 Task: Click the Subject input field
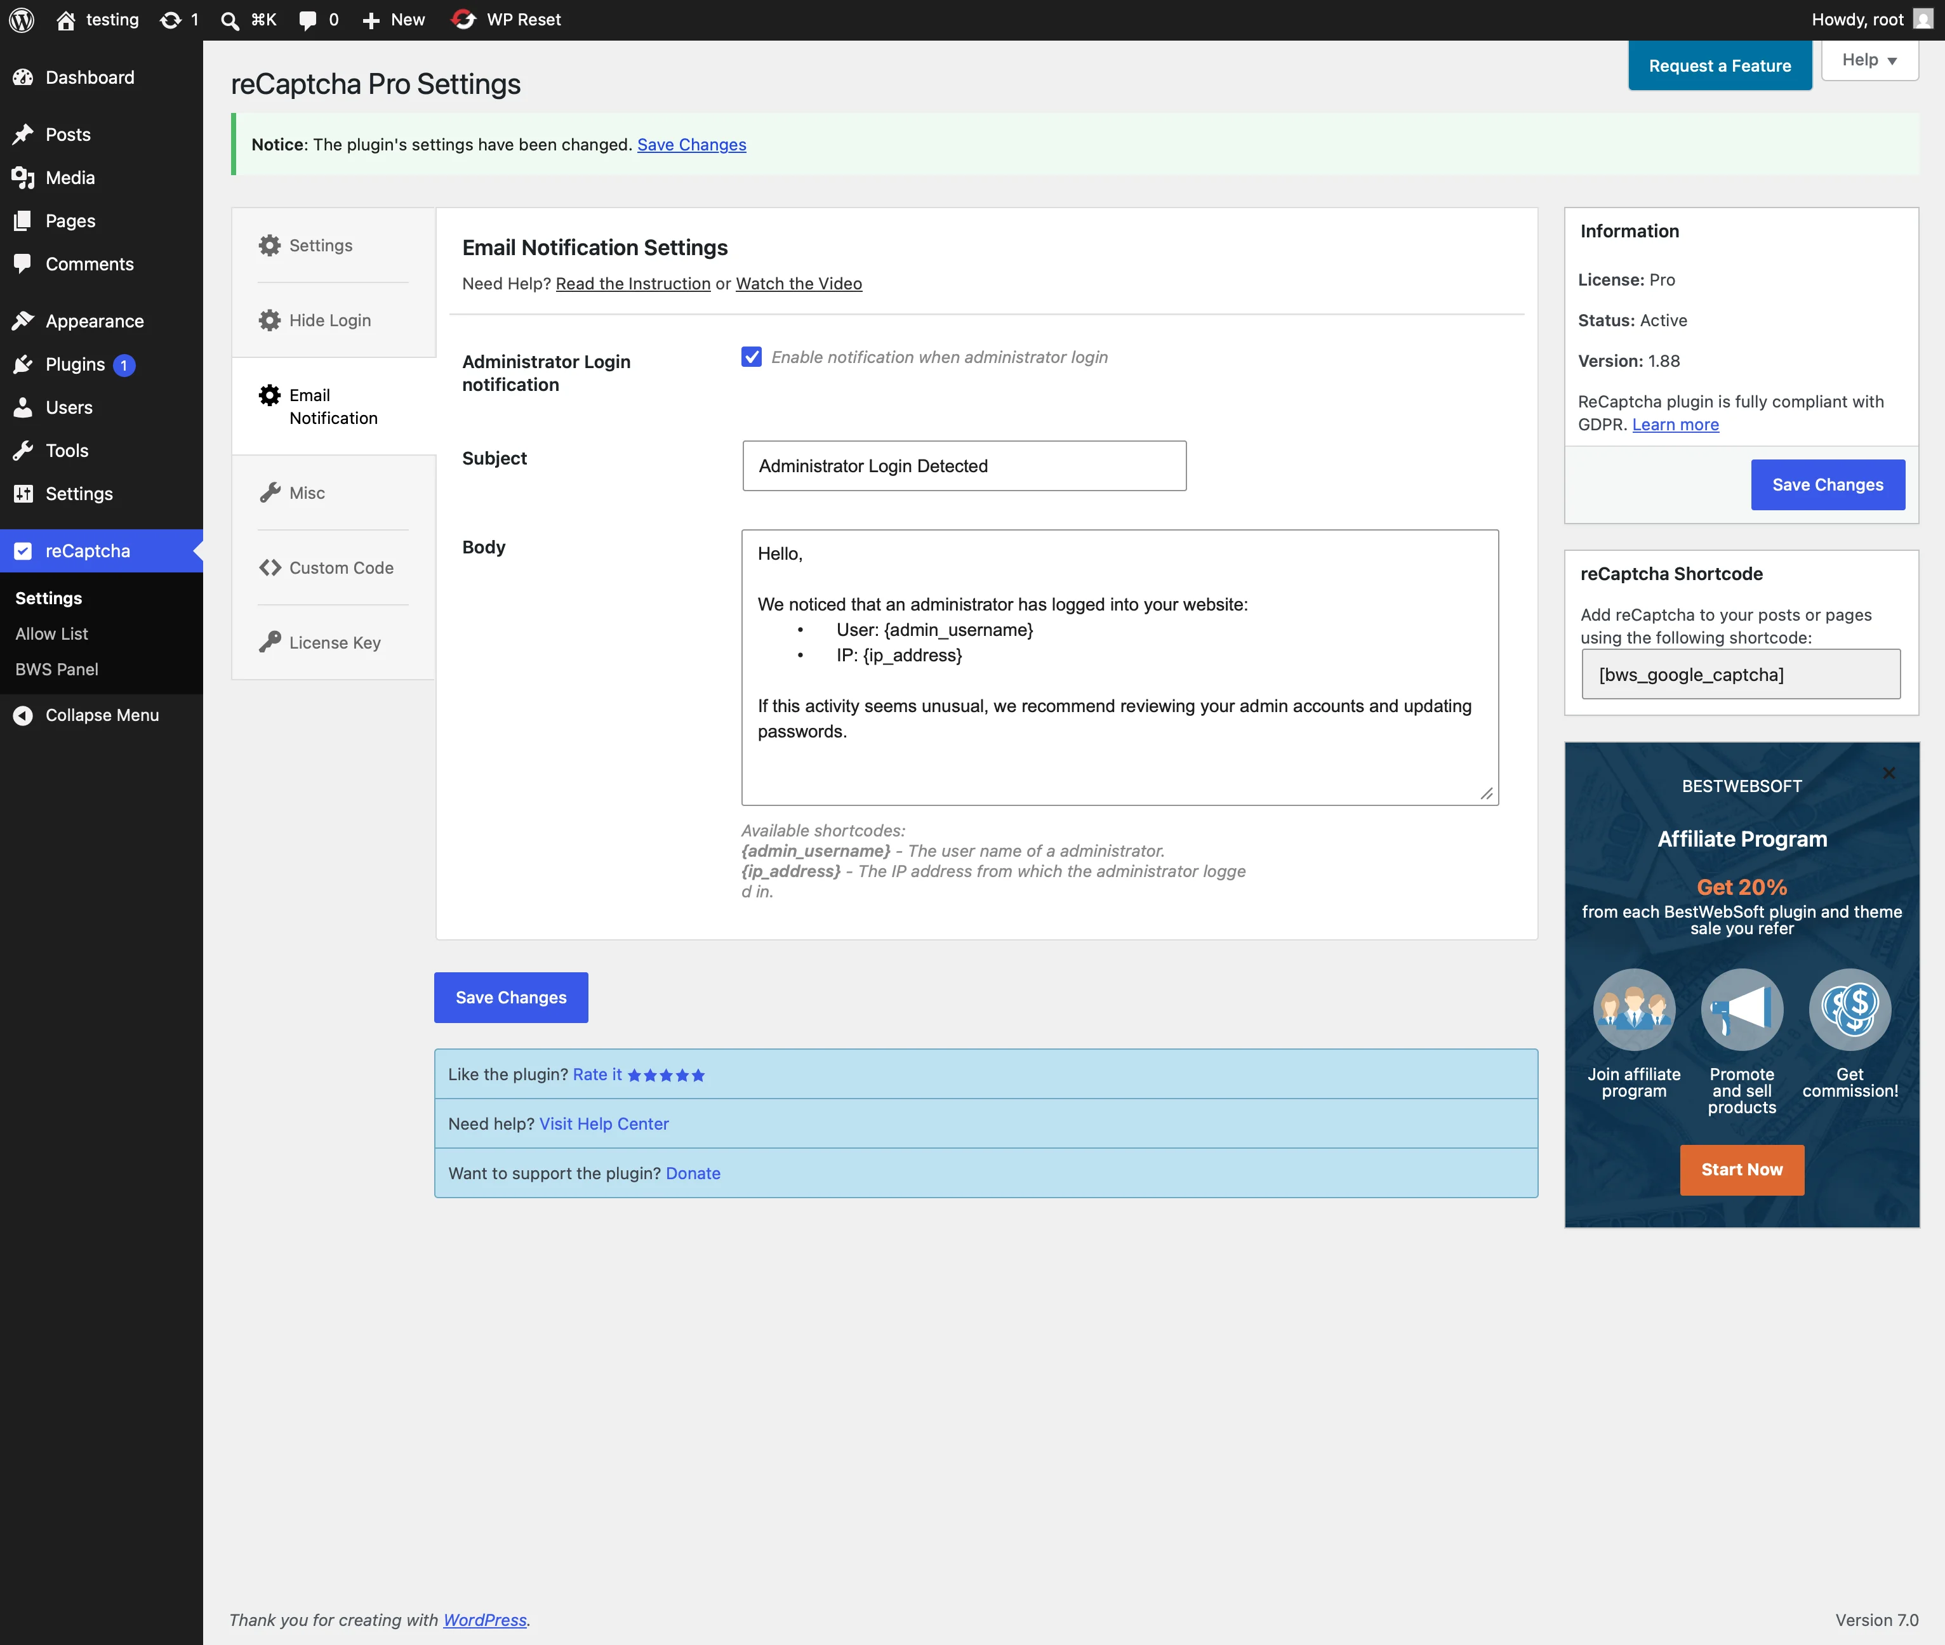tap(964, 466)
